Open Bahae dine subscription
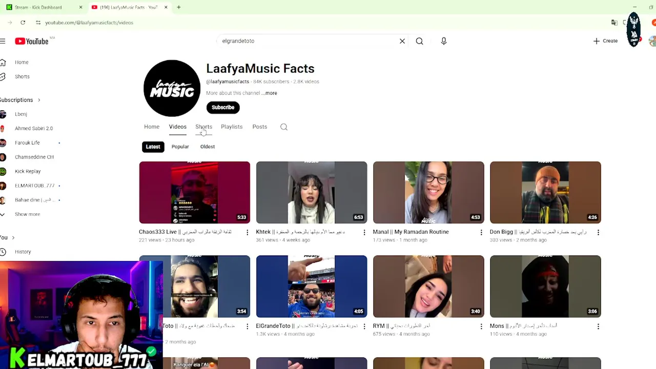656x369 pixels. (x=34, y=200)
